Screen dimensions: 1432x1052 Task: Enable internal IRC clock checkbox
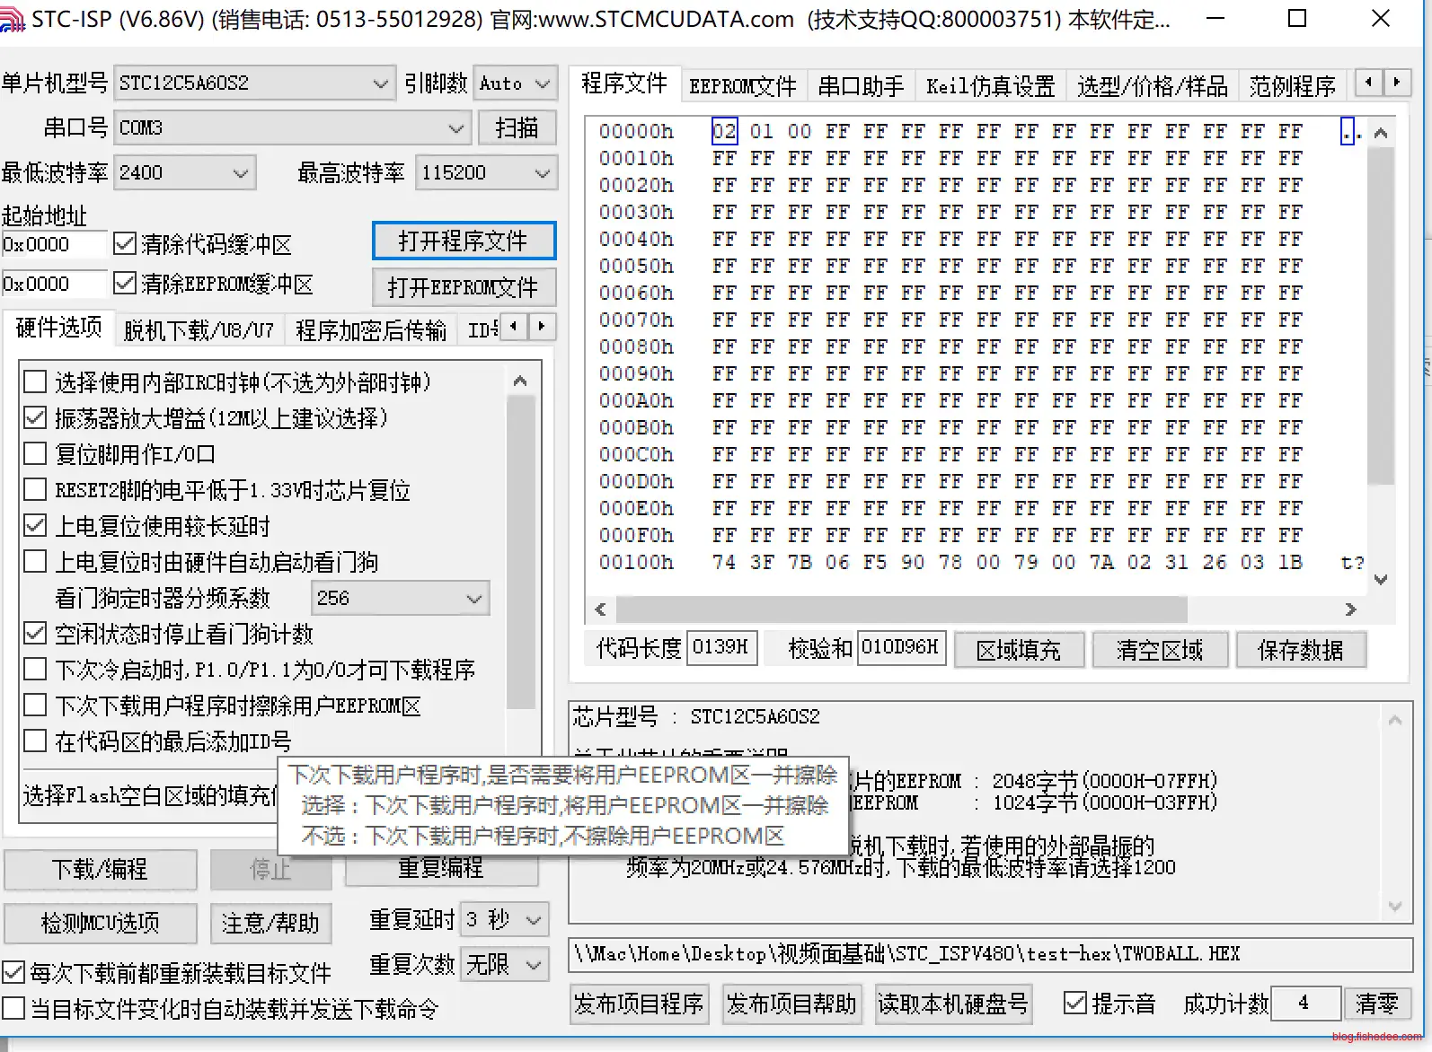tap(35, 382)
